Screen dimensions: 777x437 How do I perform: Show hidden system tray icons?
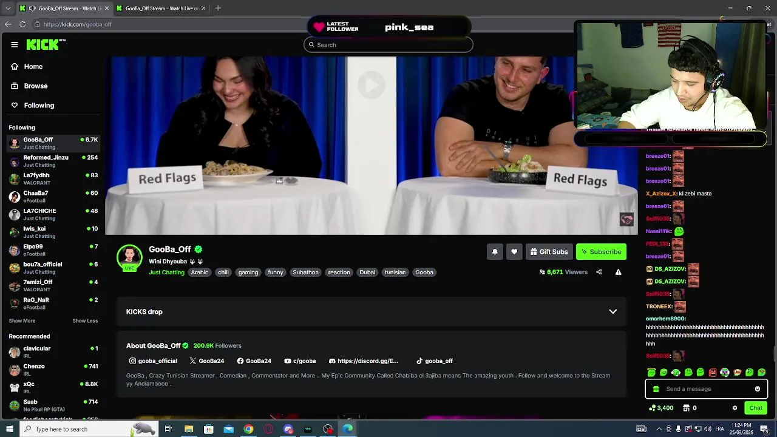tap(659, 429)
